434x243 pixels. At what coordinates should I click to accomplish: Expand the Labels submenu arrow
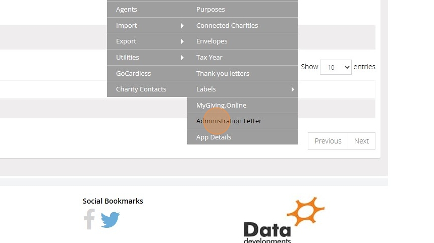292,89
